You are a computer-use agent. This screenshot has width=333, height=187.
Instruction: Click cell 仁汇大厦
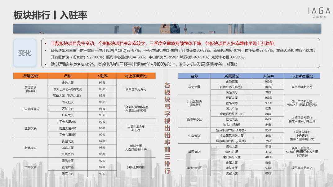pos(232,119)
